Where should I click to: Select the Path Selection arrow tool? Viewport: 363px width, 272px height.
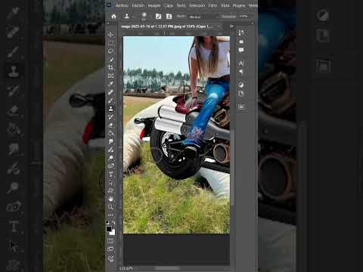click(x=110, y=183)
